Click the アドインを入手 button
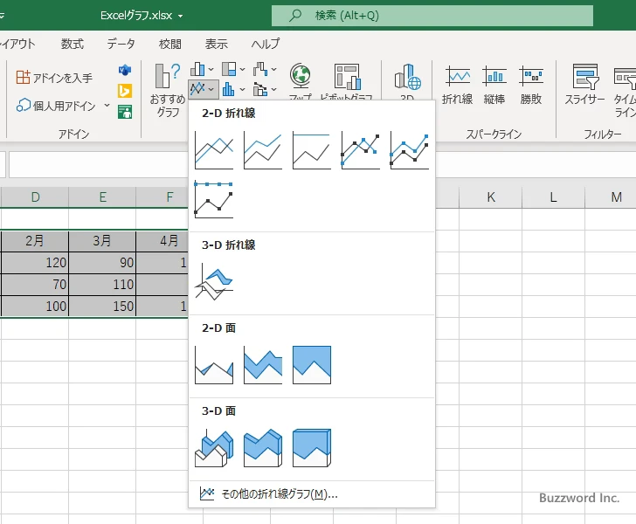 (54, 78)
